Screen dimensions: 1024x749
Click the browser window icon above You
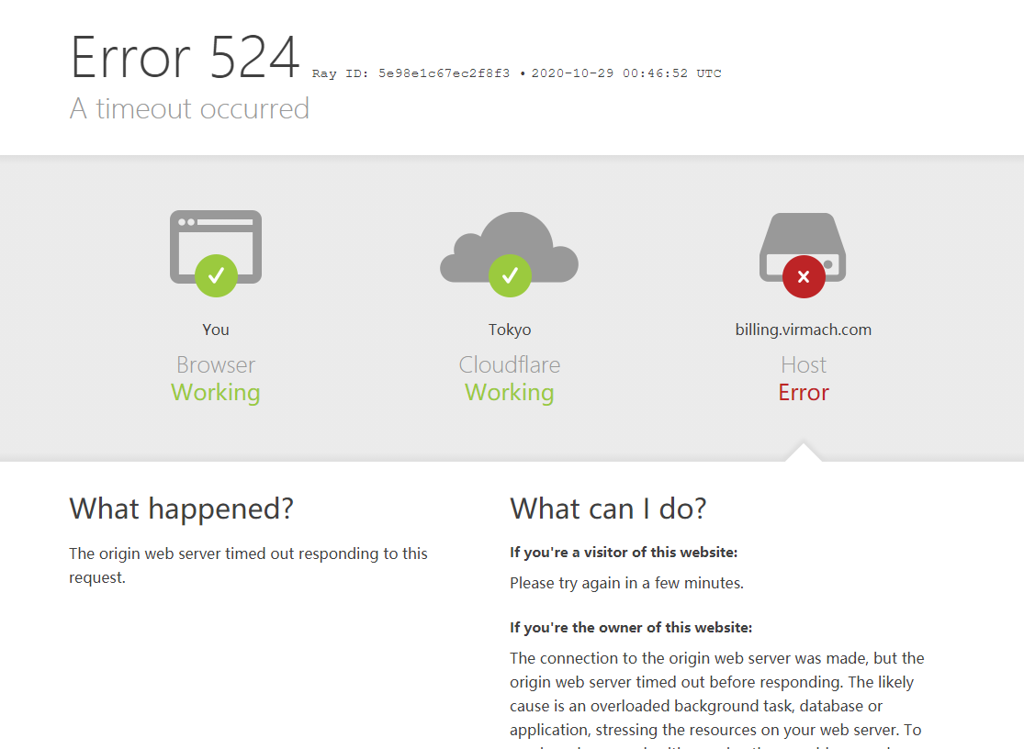pyautogui.click(x=216, y=253)
